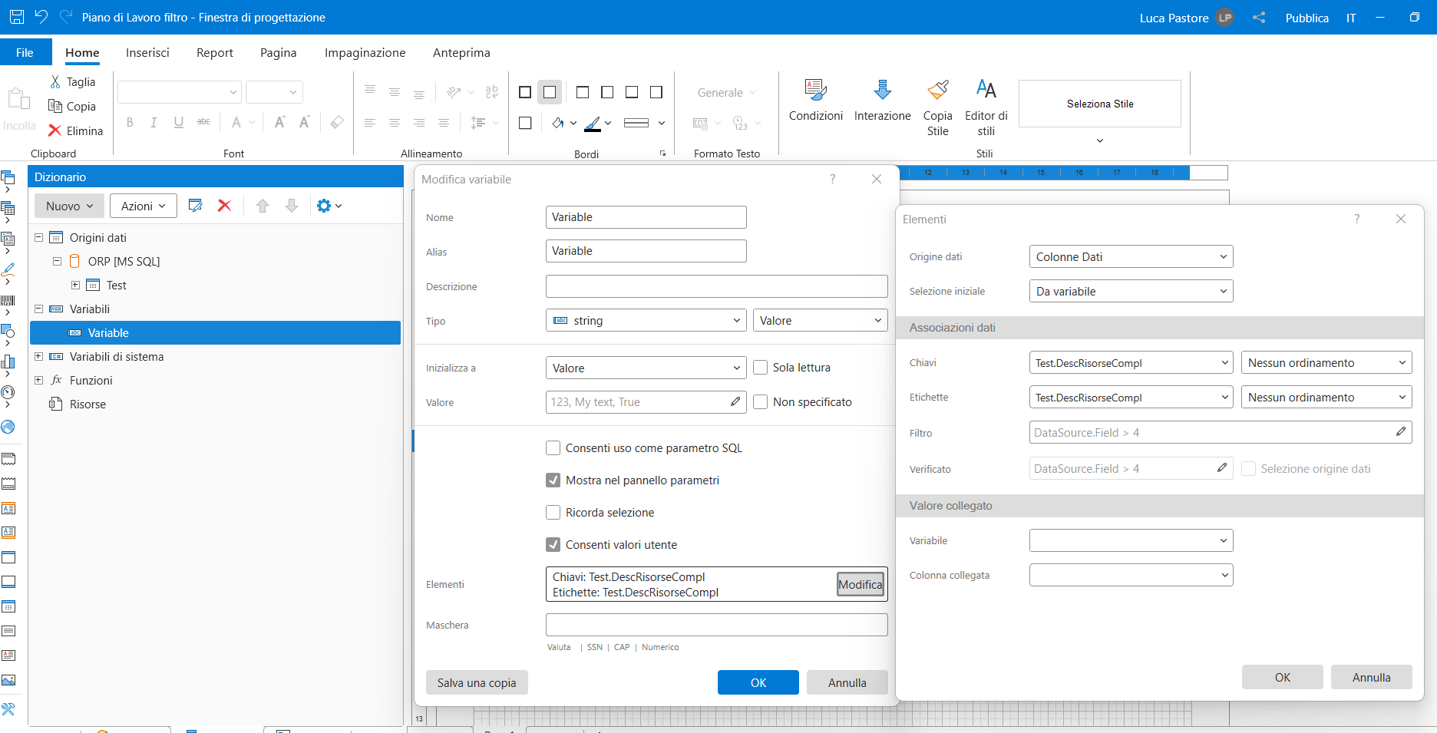Screen dimensions: 1437x733
Task: Expand the Test data source node
Action: (x=75, y=286)
